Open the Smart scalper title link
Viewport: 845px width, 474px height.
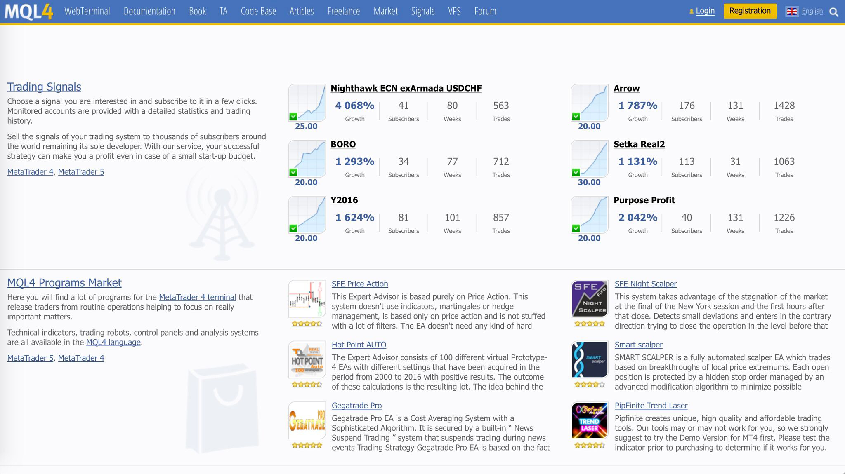[638, 345]
